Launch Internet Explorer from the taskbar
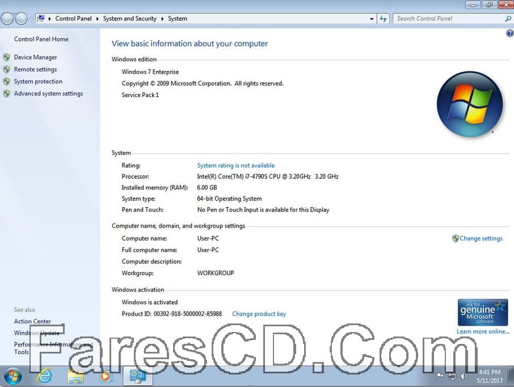 click(44, 376)
